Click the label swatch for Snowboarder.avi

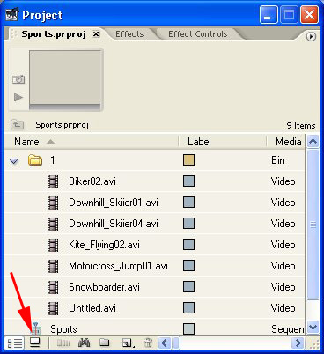(188, 287)
